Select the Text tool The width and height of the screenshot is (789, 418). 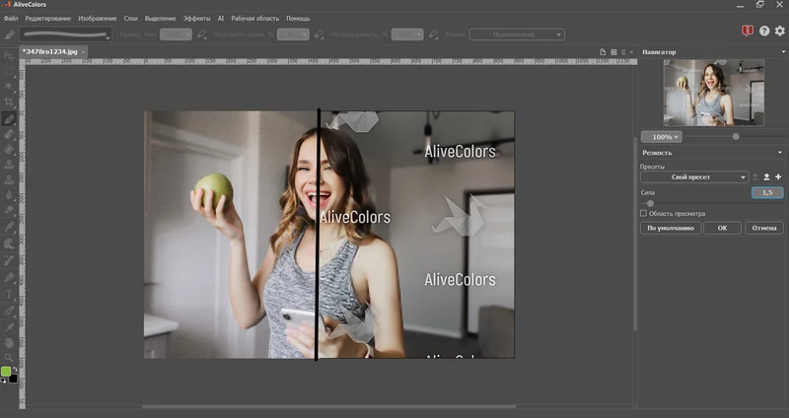[x=9, y=295]
